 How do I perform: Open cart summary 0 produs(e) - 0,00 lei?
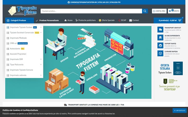tap(168, 21)
